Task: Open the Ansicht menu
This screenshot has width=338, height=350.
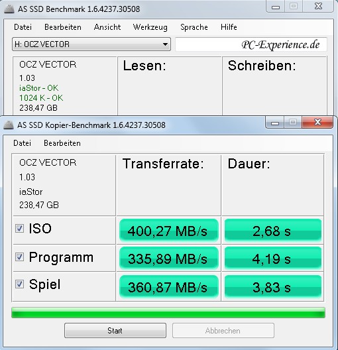Action: point(107,27)
